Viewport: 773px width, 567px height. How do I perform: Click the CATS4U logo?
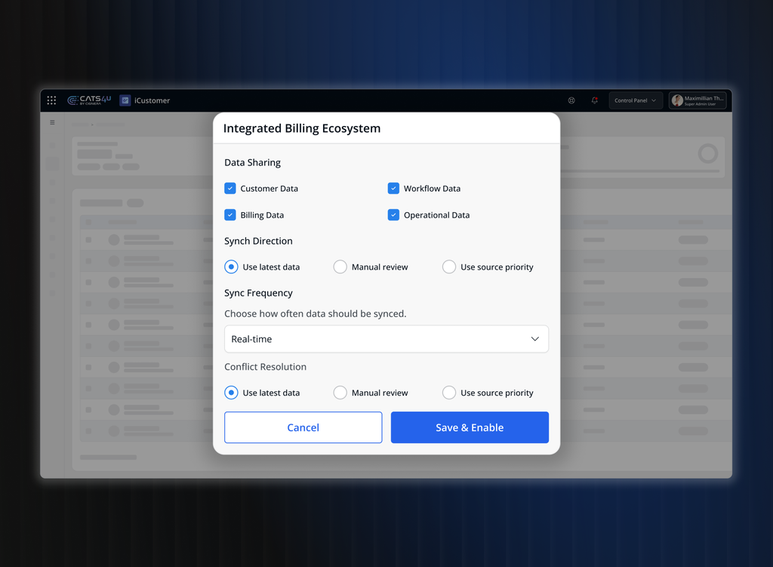[89, 100]
